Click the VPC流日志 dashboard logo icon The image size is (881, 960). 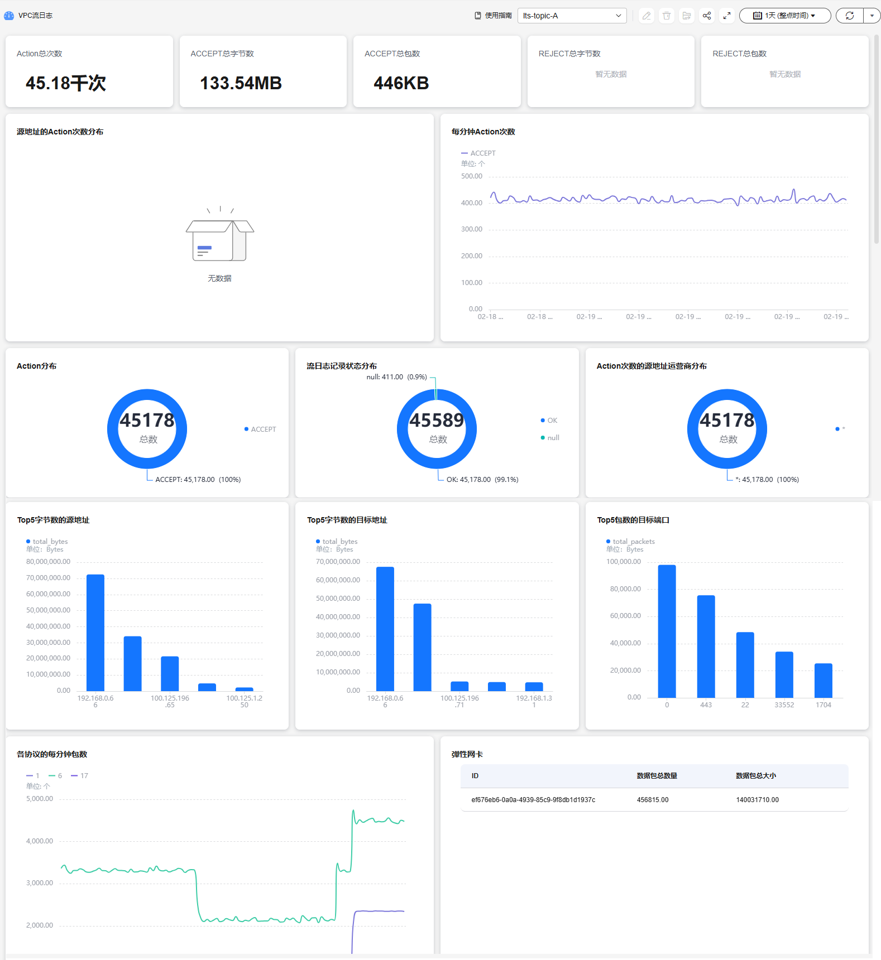pyautogui.click(x=9, y=16)
